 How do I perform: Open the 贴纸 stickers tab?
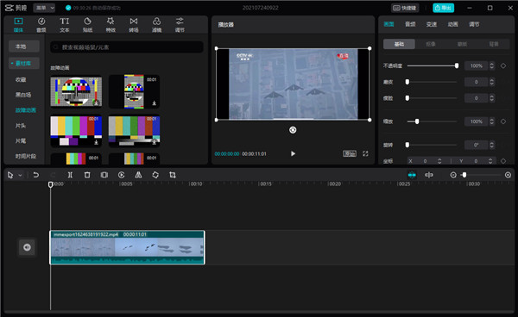(x=87, y=25)
